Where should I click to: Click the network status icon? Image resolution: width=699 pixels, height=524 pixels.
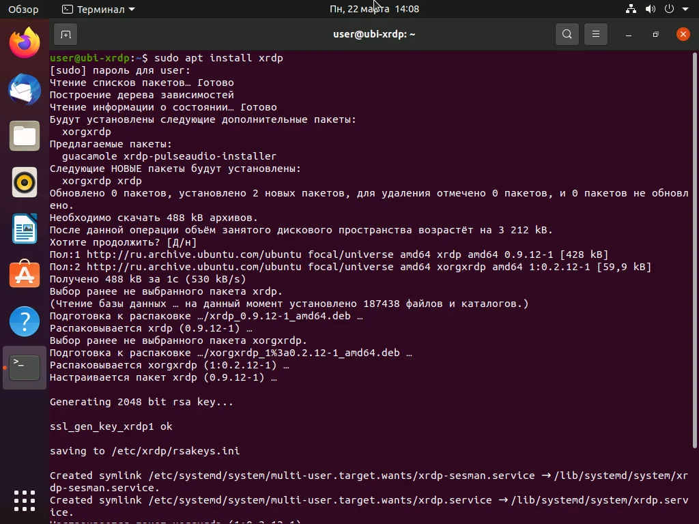click(630, 9)
